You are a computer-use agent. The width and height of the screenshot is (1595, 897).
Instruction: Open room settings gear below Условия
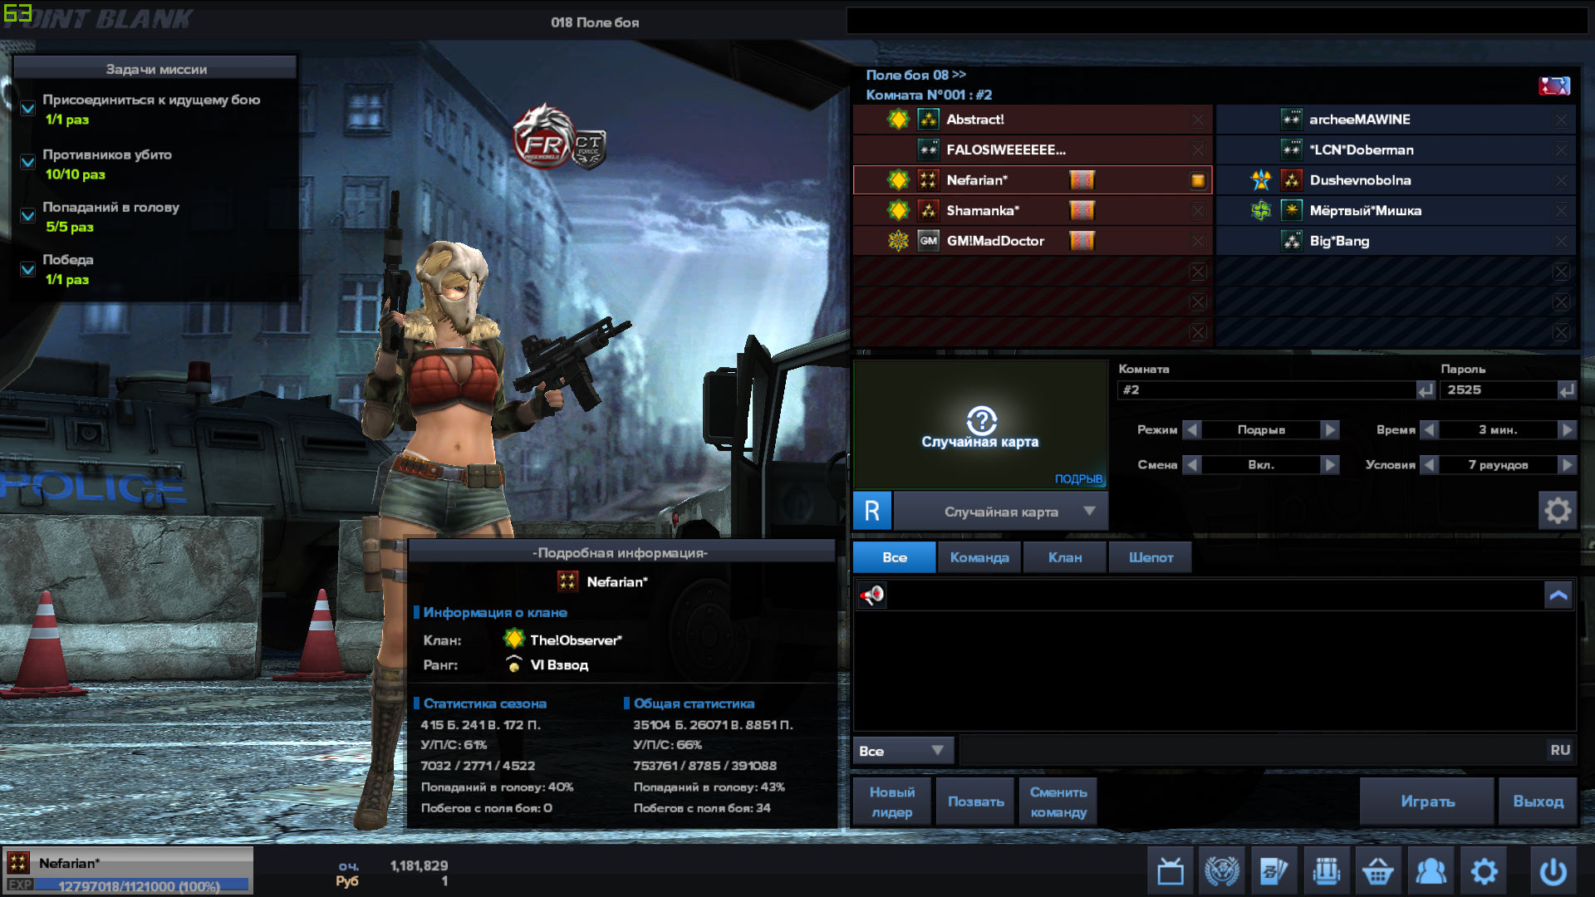(1557, 510)
